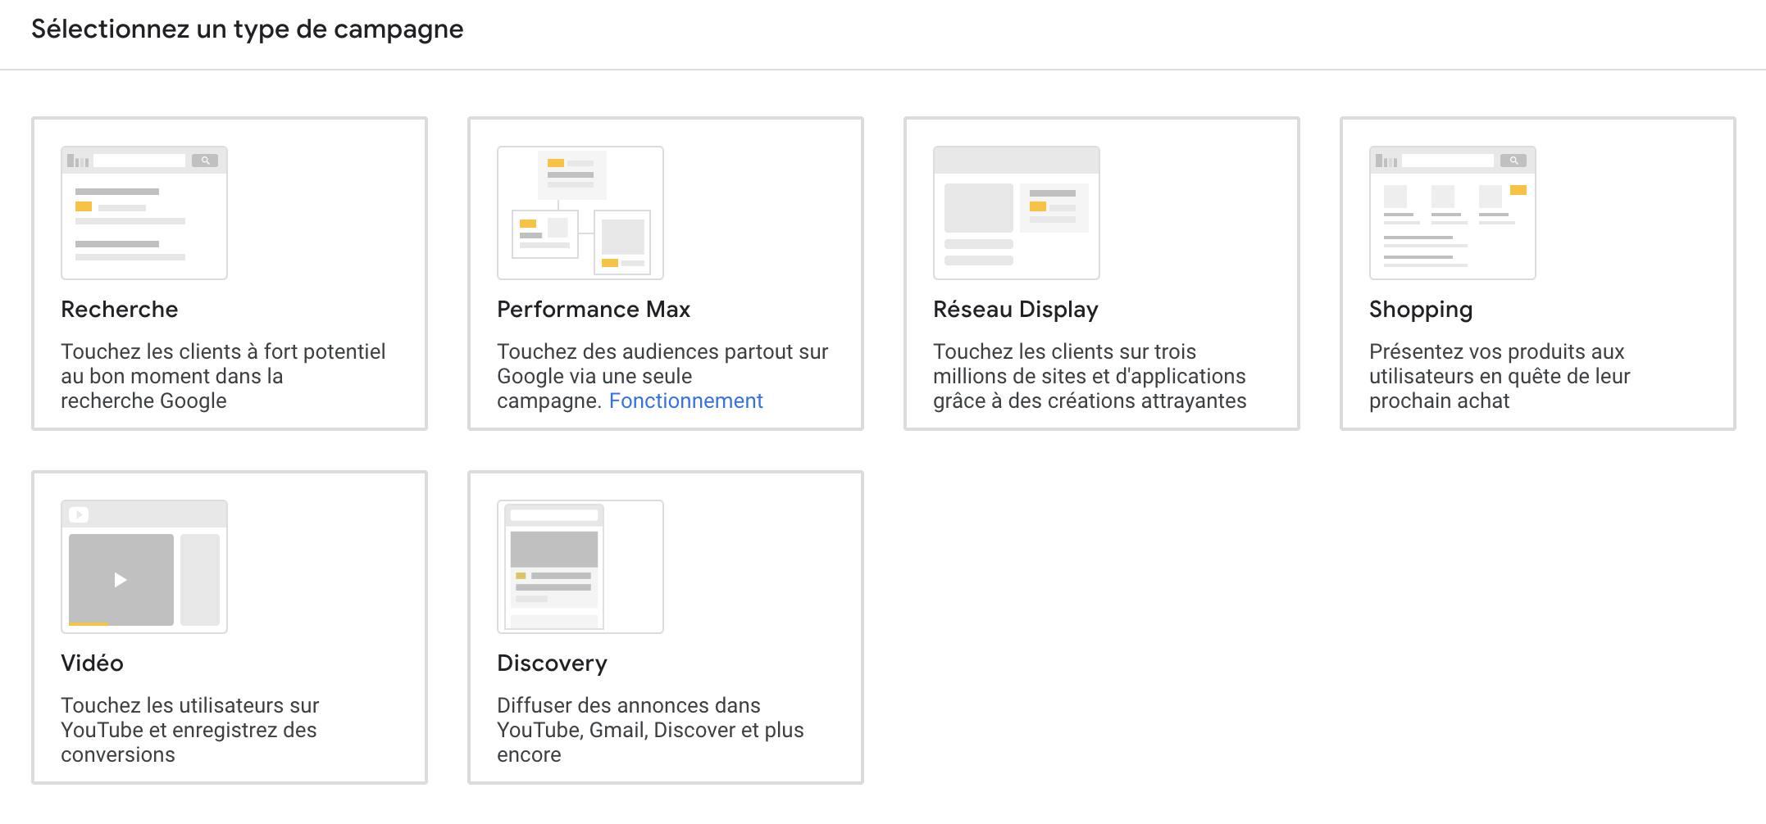Click the Vidéo description about YouTube conversions
1766x824 pixels.
(x=189, y=730)
